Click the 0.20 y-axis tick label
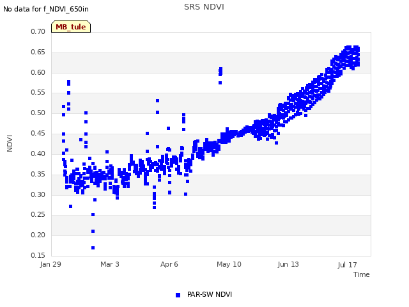Image resolution: width=409 pixels, height=307 pixels. (38, 235)
